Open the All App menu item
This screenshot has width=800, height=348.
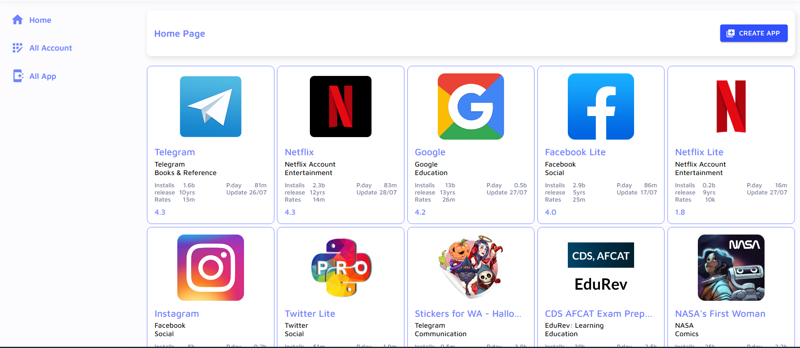coord(43,76)
